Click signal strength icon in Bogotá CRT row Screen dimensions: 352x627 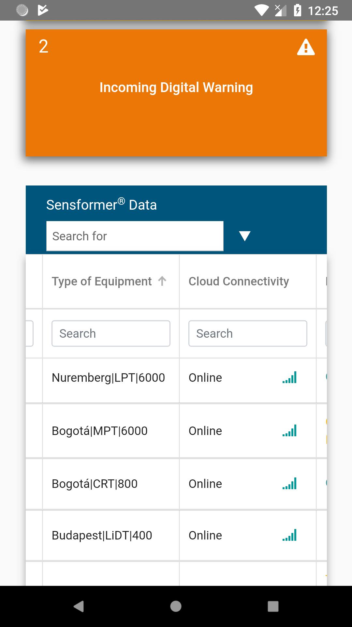(x=289, y=484)
